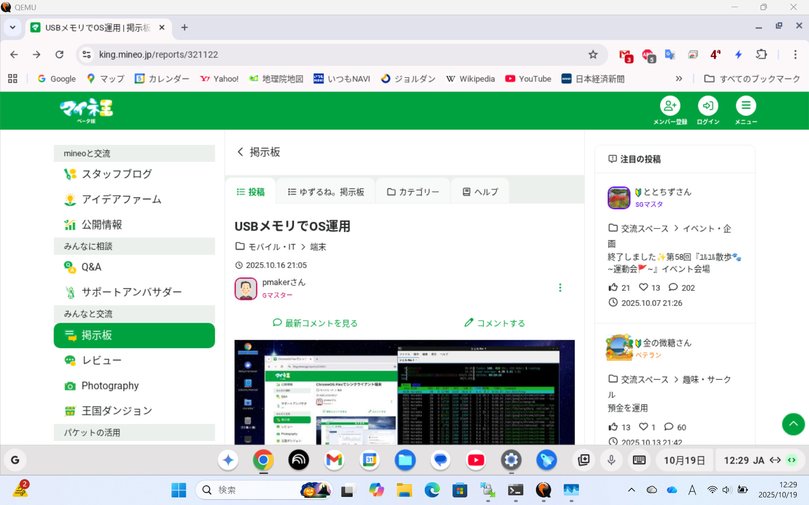Open tab search dropdown arrow
The image size is (809, 505).
(13, 28)
